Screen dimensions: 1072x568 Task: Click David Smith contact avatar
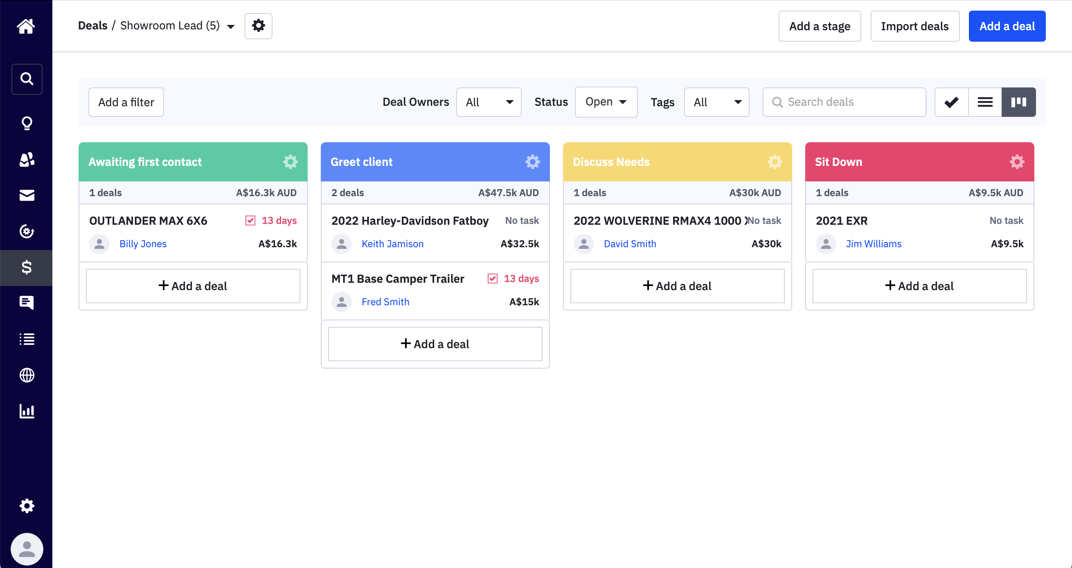[584, 244]
